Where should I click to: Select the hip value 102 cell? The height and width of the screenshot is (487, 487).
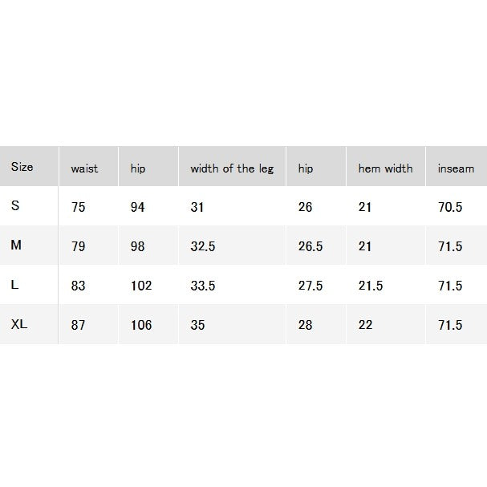(x=141, y=286)
